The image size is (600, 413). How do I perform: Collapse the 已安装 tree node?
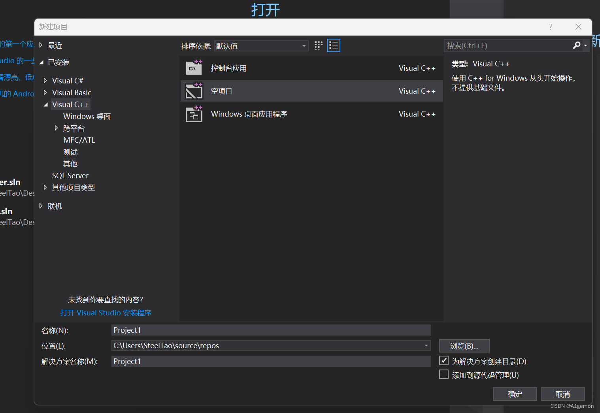point(41,62)
